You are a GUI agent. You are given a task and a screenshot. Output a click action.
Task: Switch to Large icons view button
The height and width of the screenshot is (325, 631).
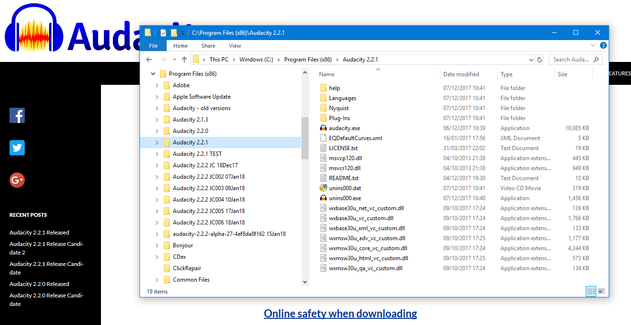coord(601,291)
